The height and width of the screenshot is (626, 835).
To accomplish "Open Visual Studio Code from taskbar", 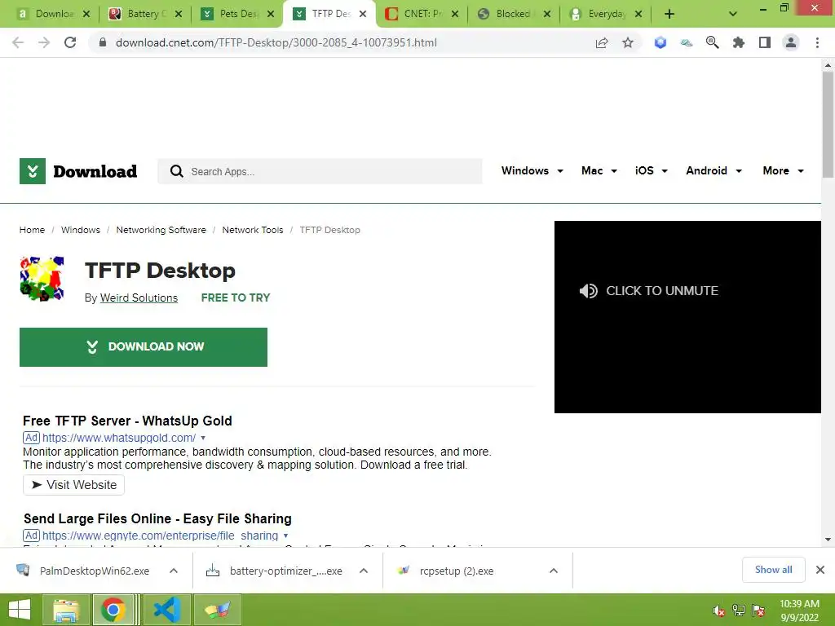I will click(x=166, y=610).
